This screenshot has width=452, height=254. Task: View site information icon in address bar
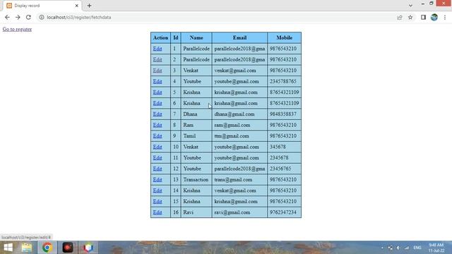pos(42,17)
